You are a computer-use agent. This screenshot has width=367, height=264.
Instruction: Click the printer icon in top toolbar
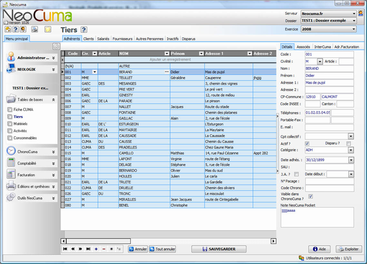[x=35, y=29]
